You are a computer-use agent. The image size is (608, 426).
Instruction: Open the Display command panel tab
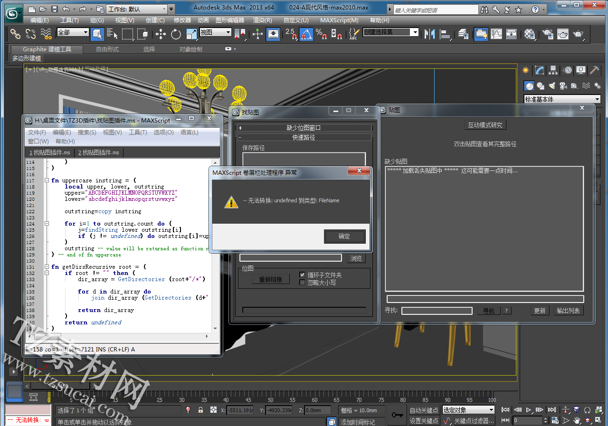click(581, 70)
